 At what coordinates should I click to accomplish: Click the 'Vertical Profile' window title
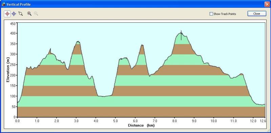19,4
